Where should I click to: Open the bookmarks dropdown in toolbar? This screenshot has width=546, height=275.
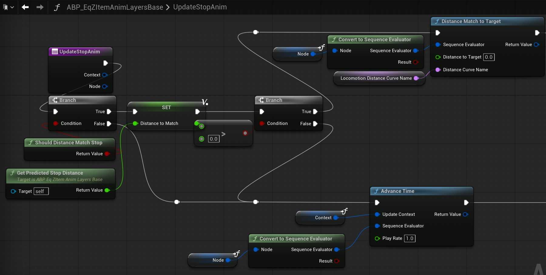[8, 7]
